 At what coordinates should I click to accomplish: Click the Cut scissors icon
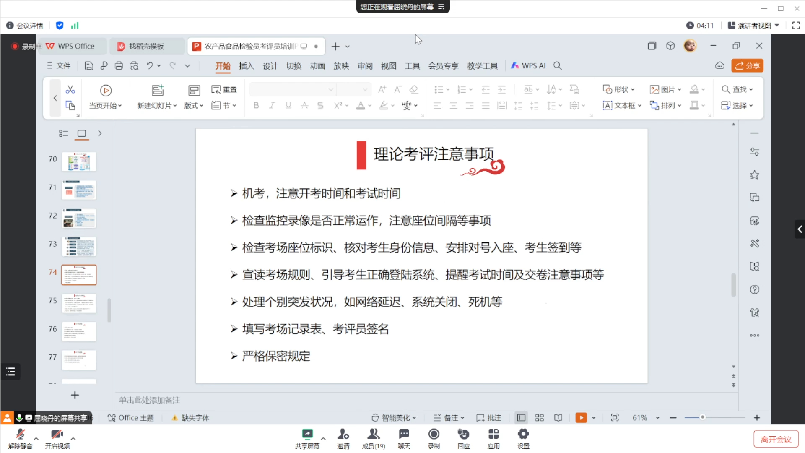(x=70, y=89)
